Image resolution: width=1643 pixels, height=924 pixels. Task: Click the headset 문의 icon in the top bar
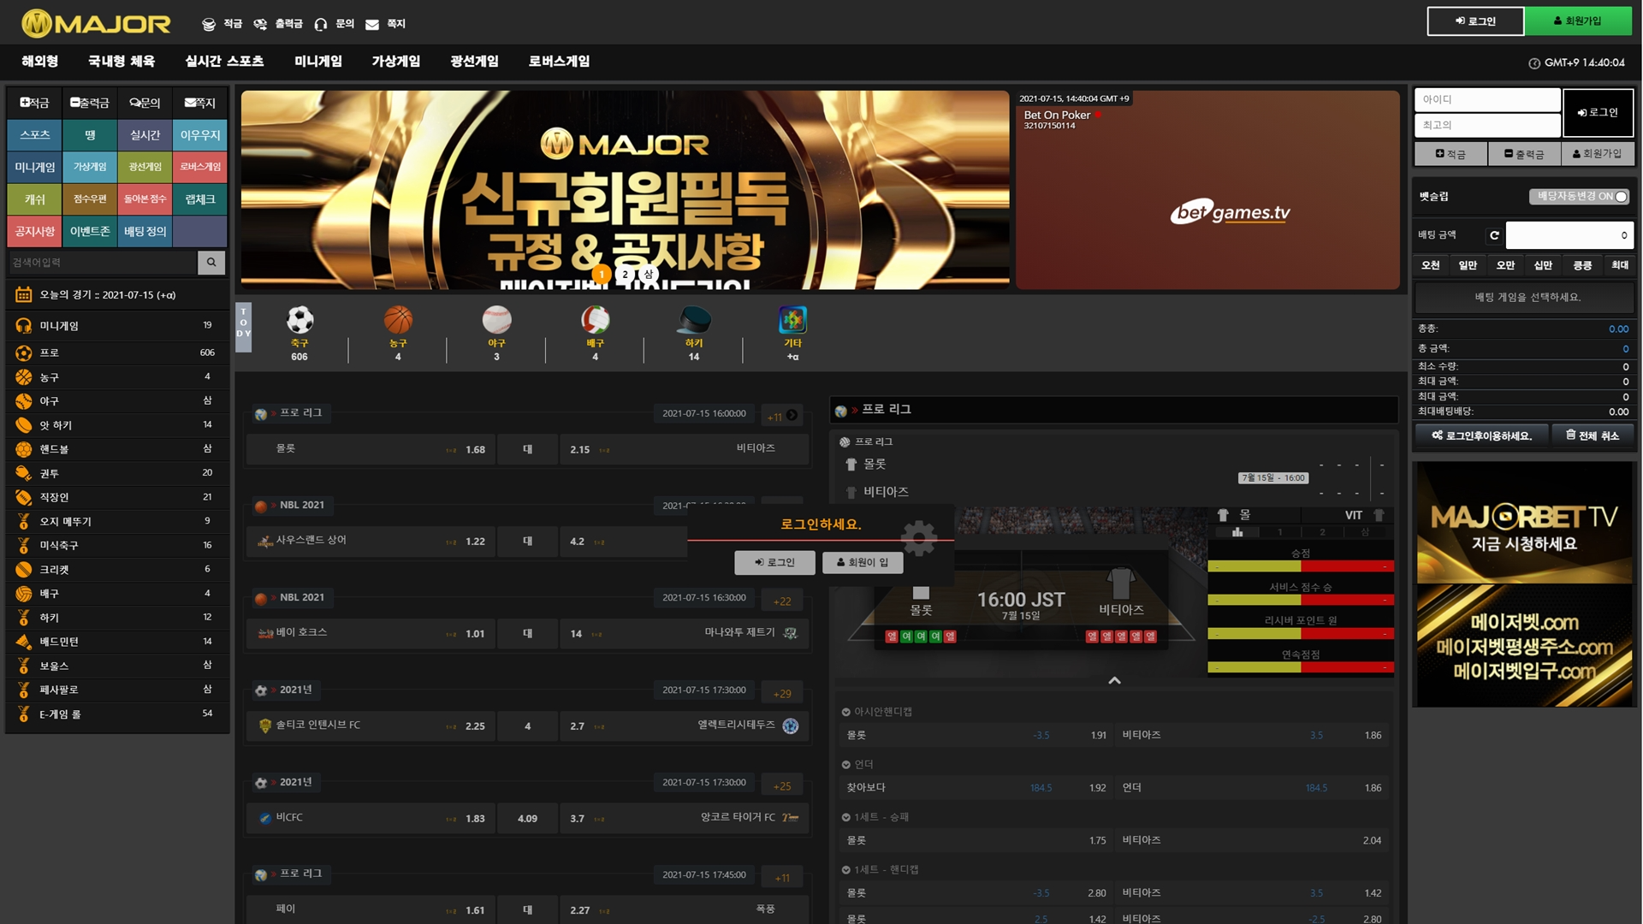coord(321,24)
